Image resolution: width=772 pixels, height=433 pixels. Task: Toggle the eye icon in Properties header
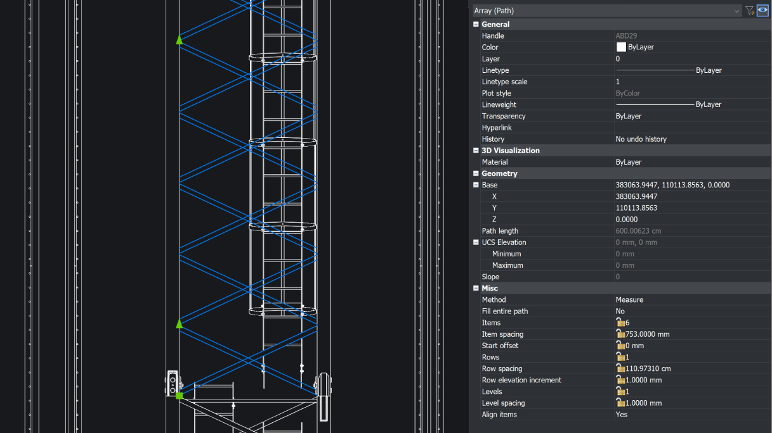point(762,11)
